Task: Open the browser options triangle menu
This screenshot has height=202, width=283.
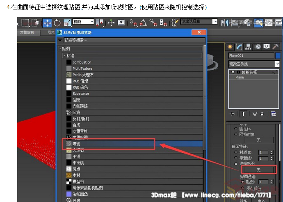Action: click(x=60, y=40)
